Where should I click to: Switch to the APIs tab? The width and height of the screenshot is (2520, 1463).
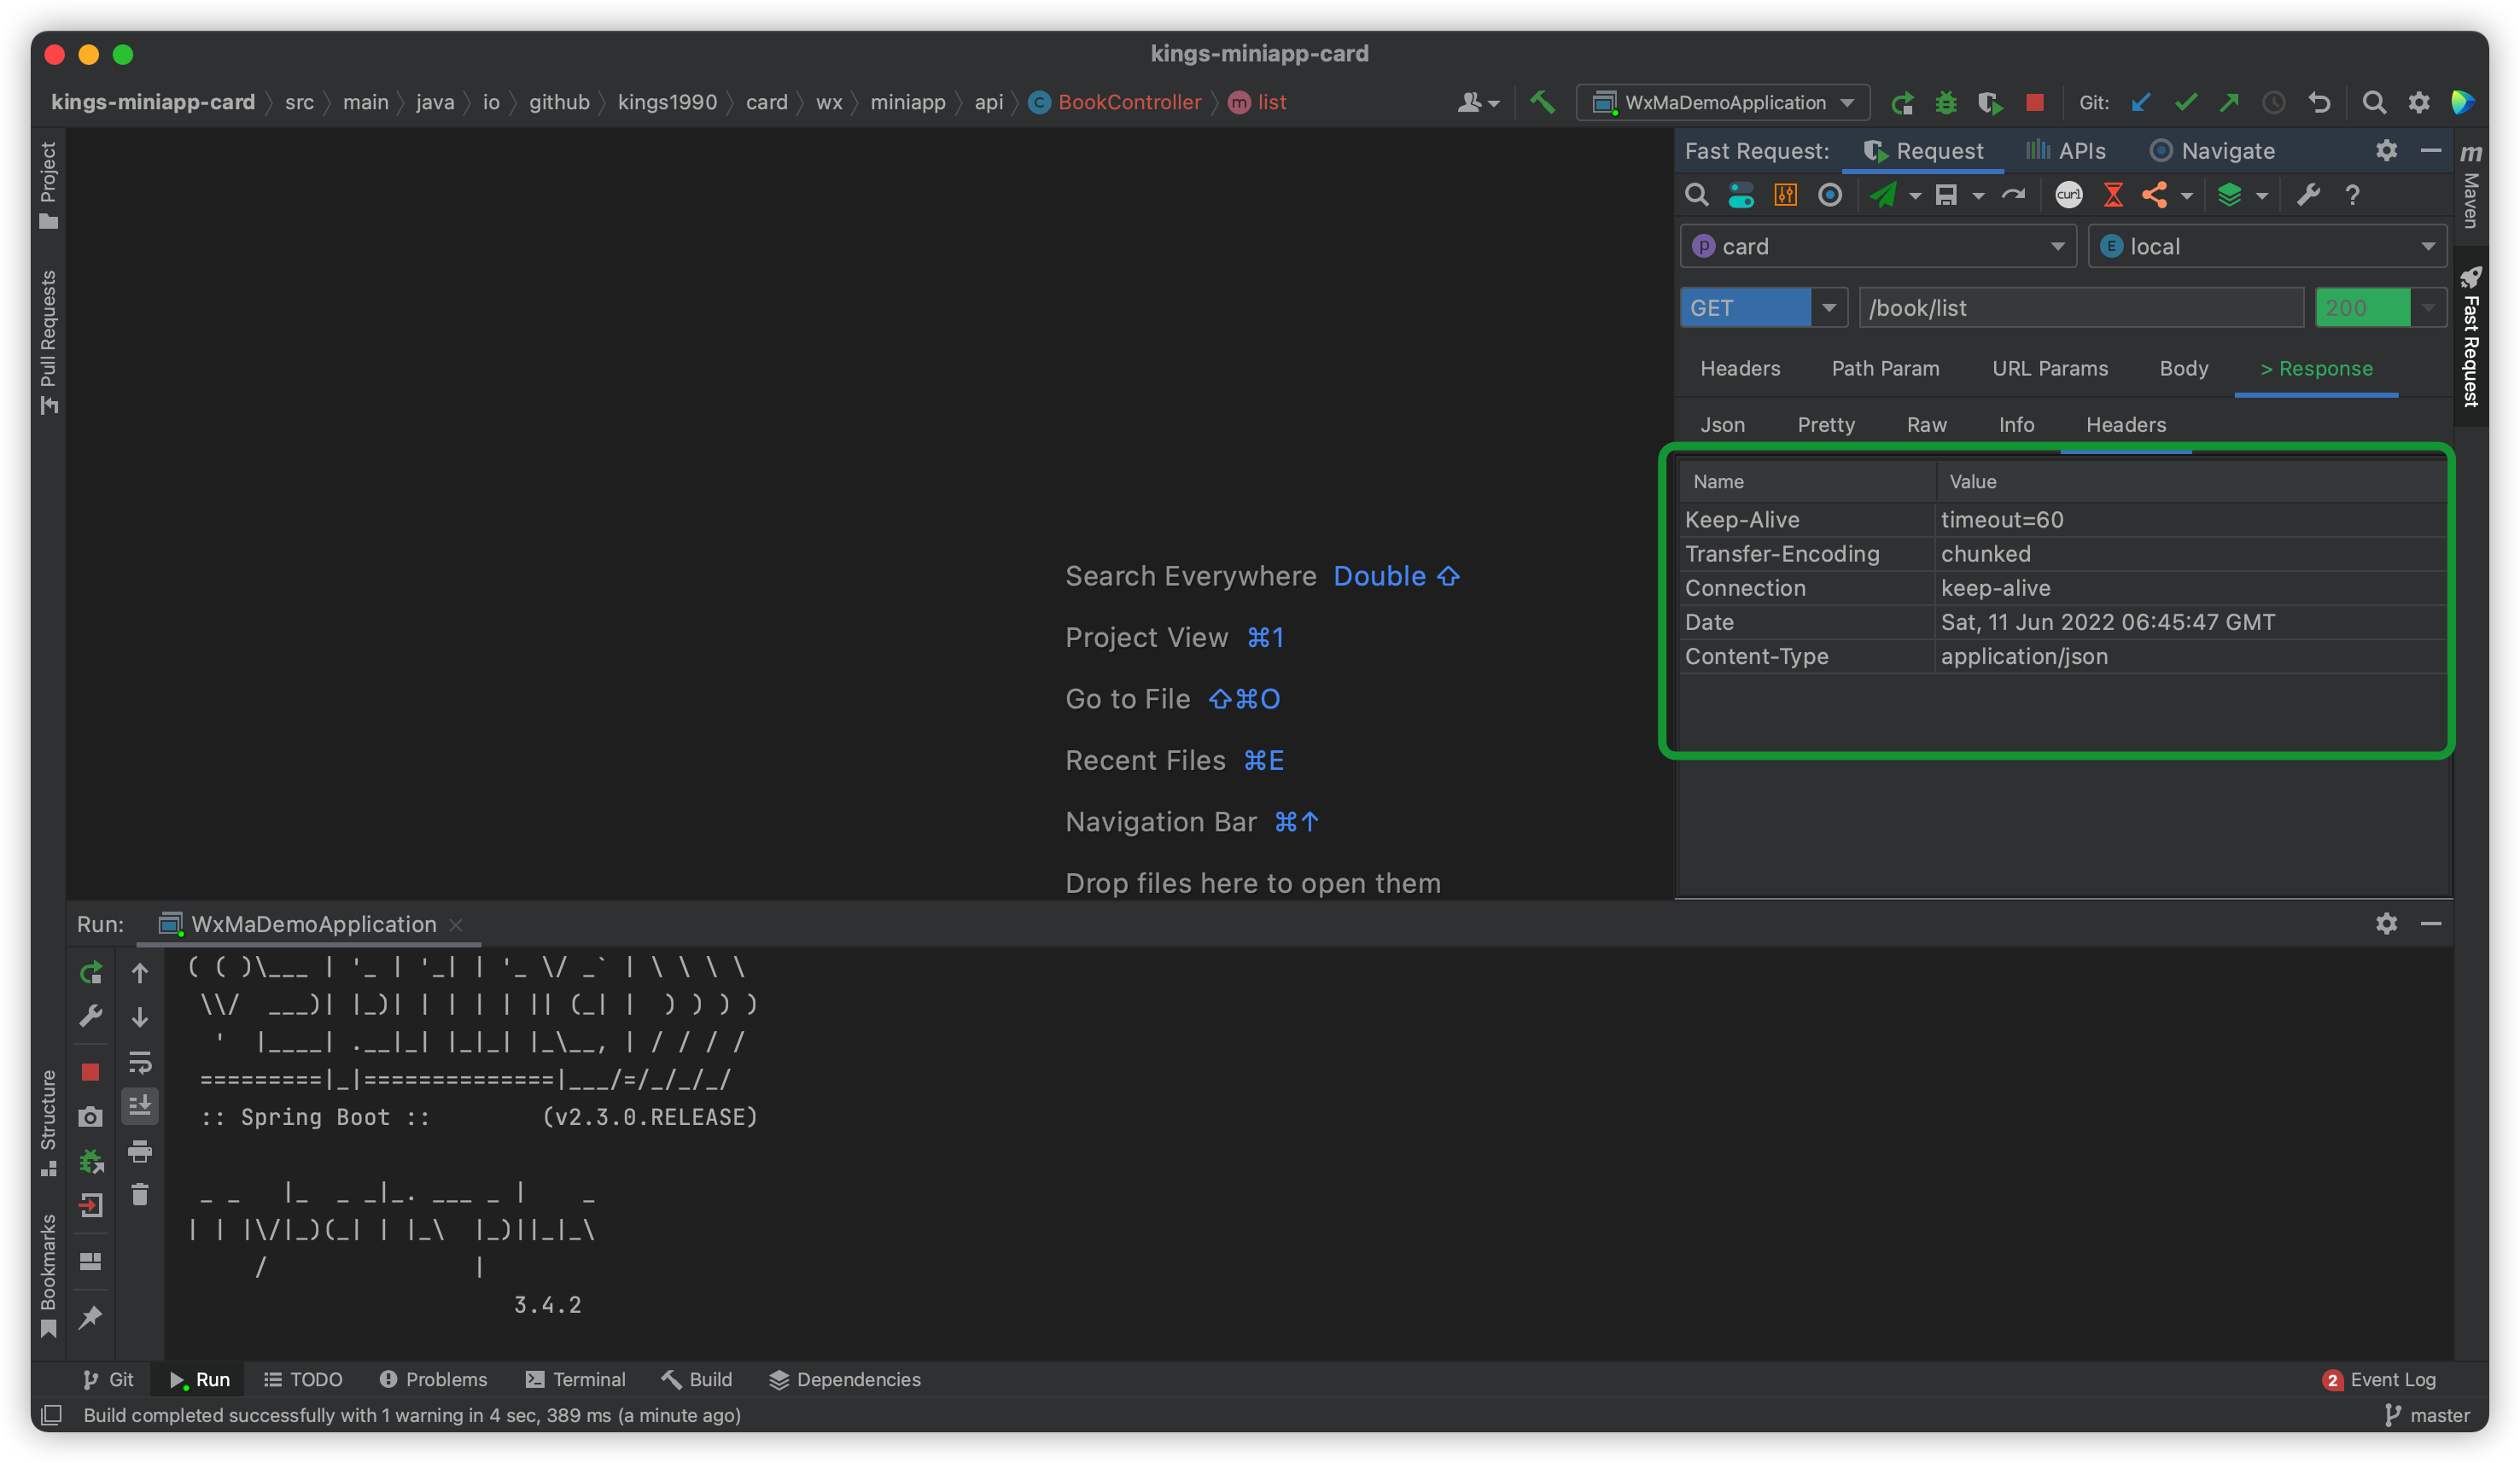2066,151
